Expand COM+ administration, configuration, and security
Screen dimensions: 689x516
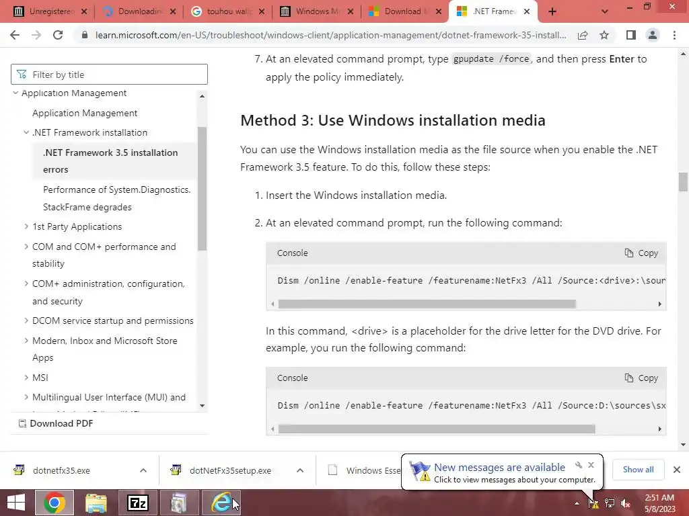26,283
